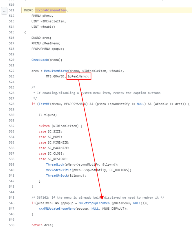The height and width of the screenshot is (227, 192).
Task: Select line number 511
Action: [x=12, y=11]
